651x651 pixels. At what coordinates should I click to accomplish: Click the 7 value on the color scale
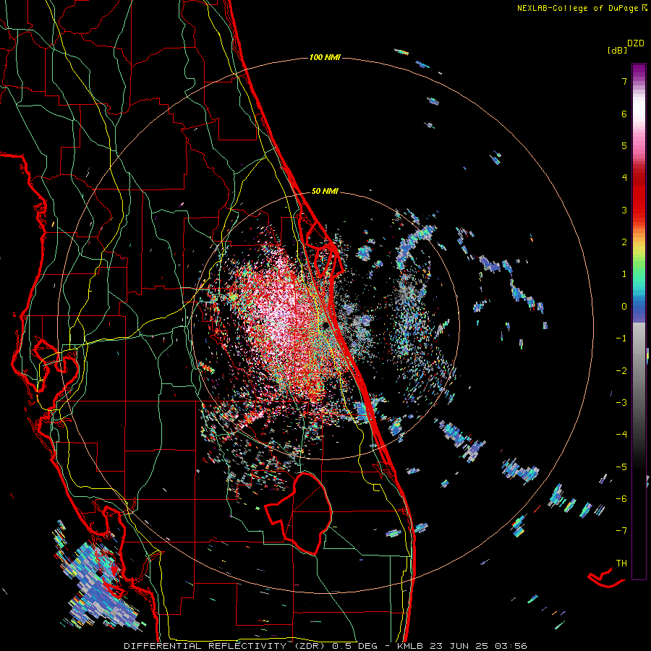click(624, 81)
